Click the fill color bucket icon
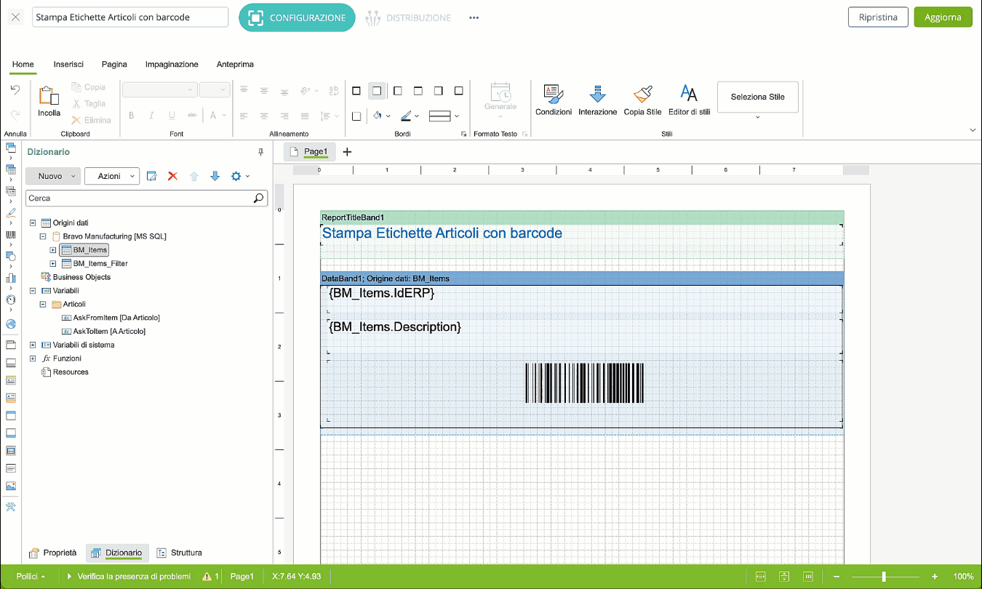This screenshot has width=982, height=589. coord(377,116)
